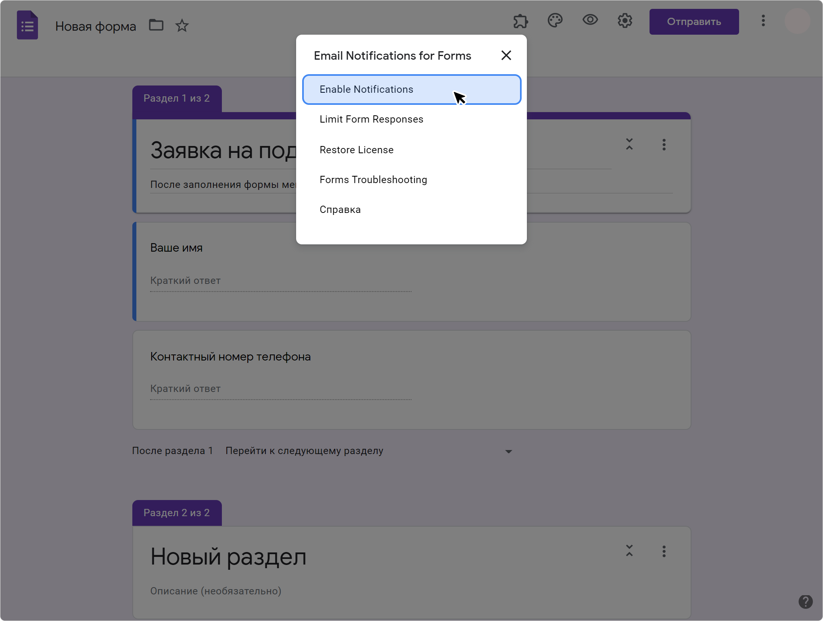
Task: Select Limit Form Responses
Action: click(x=371, y=119)
